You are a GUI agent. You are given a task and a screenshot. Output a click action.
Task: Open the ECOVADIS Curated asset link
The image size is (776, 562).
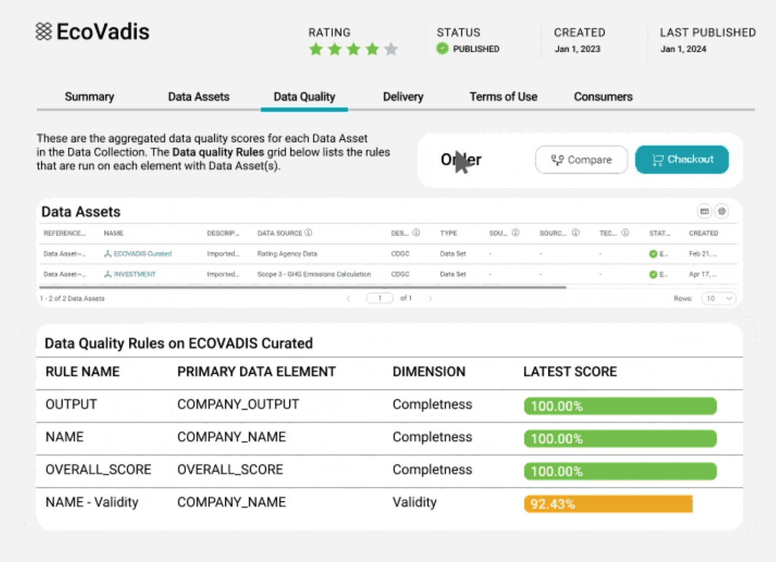pos(142,254)
